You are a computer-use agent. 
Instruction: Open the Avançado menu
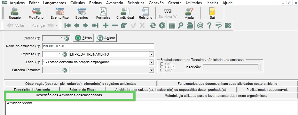[114, 3]
